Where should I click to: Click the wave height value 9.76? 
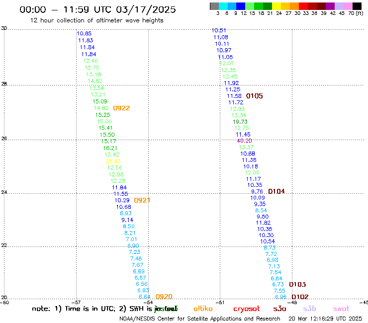[257, 192]
